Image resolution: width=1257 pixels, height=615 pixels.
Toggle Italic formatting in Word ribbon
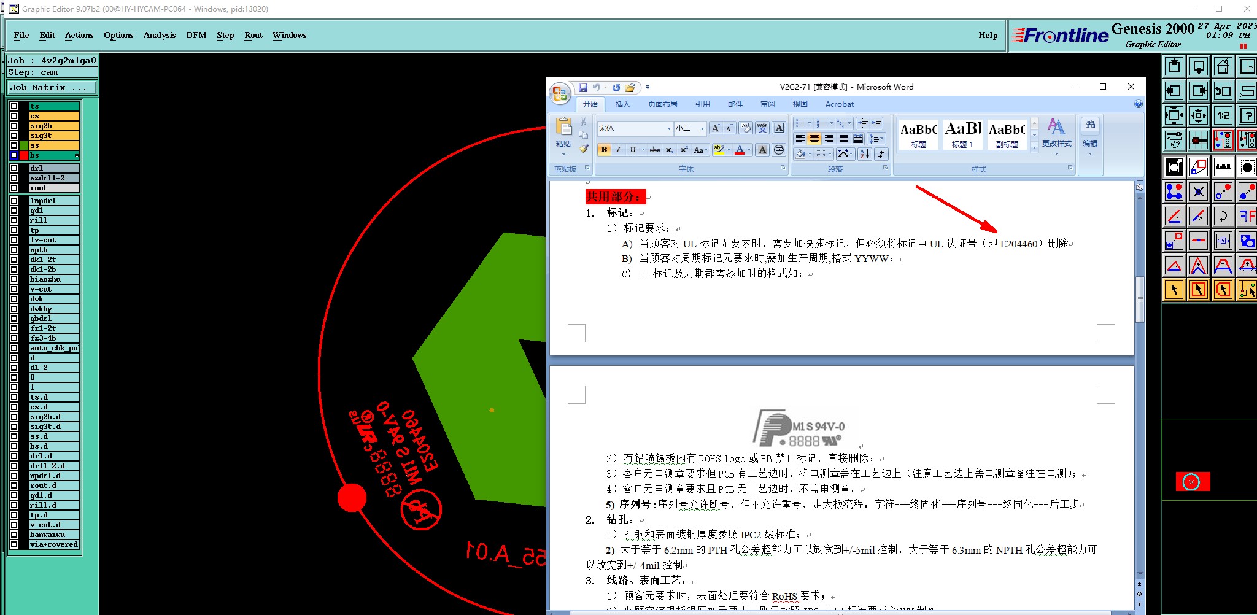[x=618, y=150]
